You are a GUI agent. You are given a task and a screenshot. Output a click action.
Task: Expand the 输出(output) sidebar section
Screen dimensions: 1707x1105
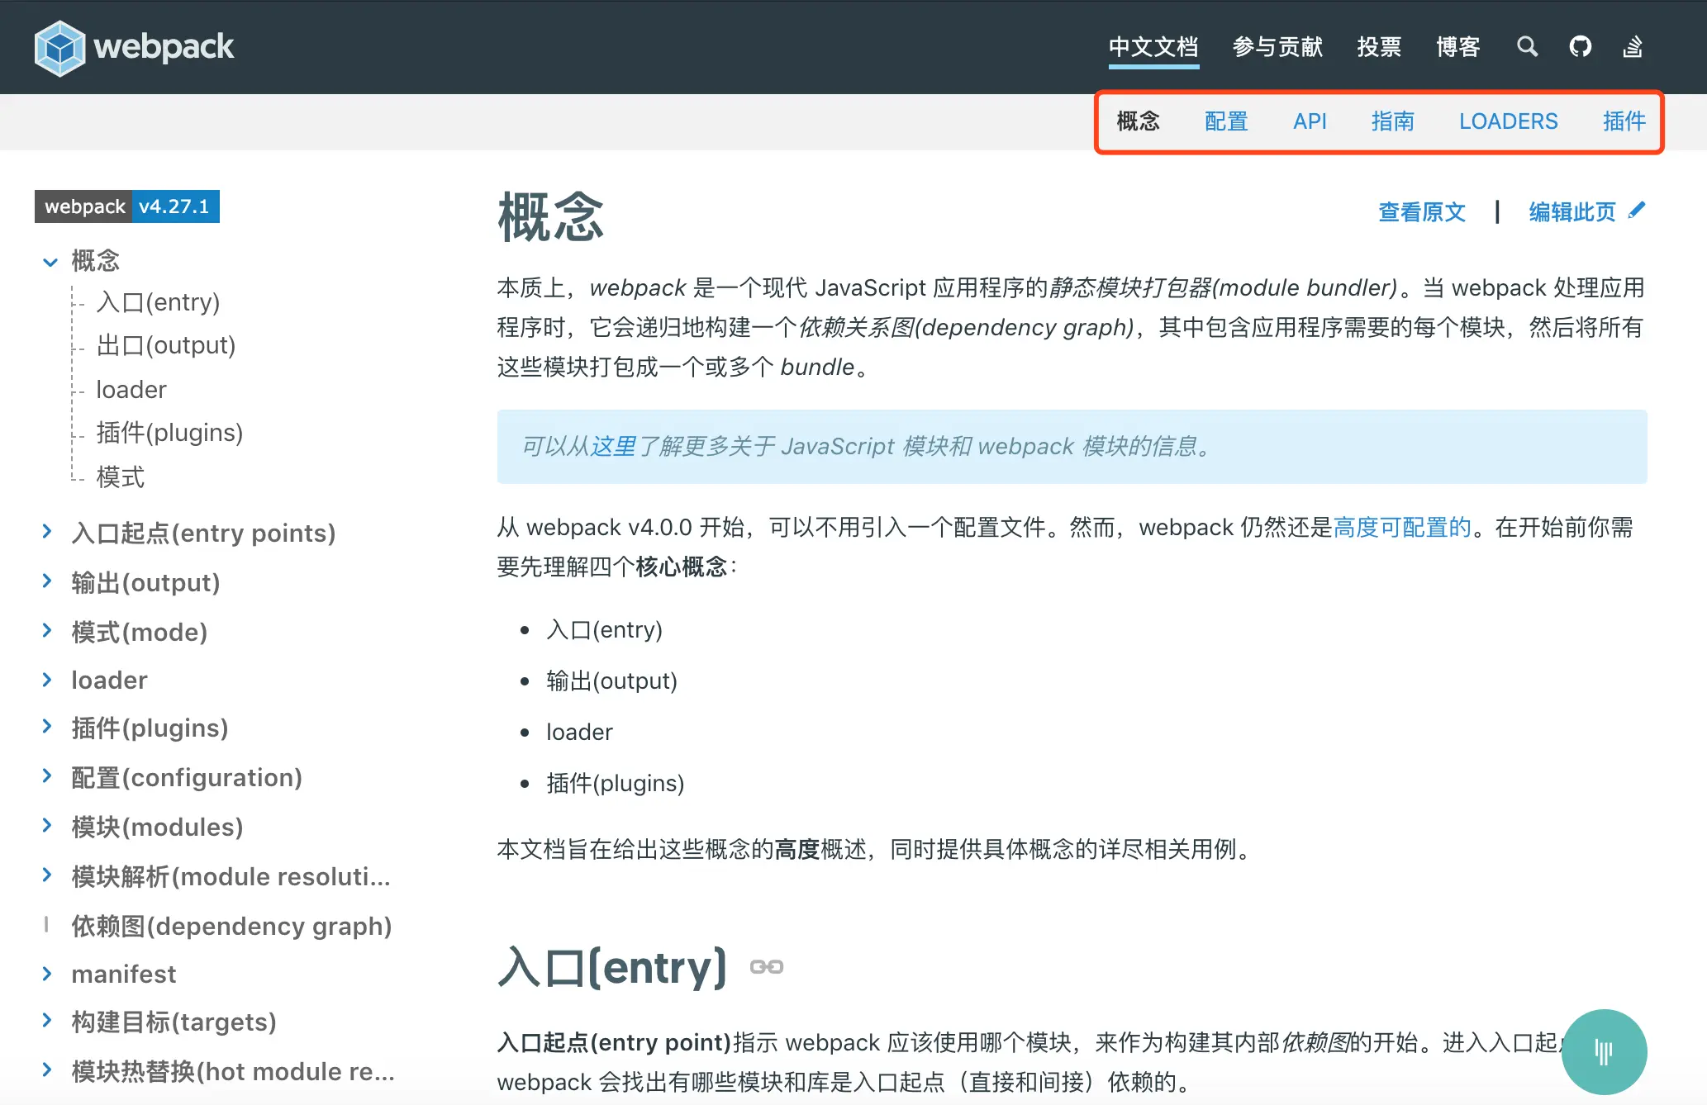tap(47, 581)
